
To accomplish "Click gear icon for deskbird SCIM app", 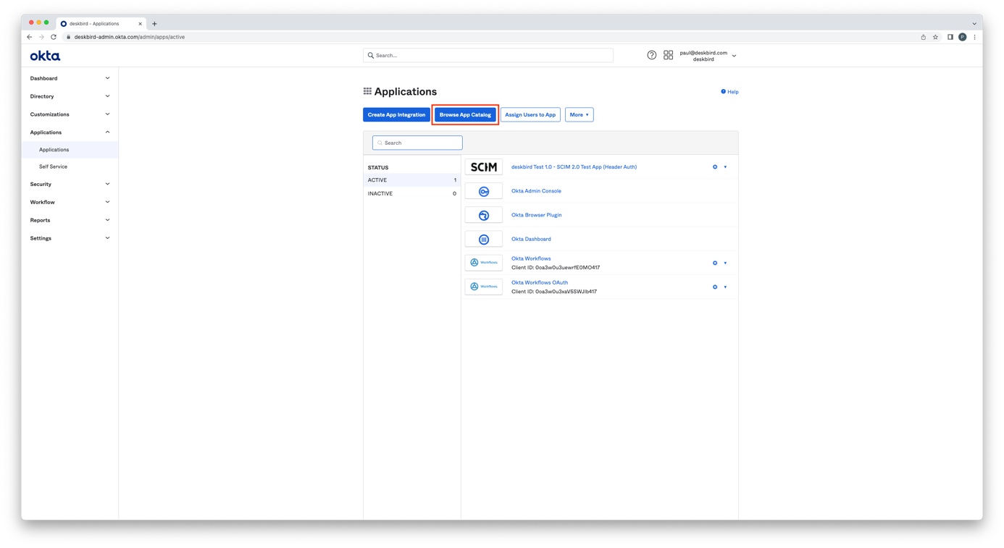I will [x=714, y=167].
